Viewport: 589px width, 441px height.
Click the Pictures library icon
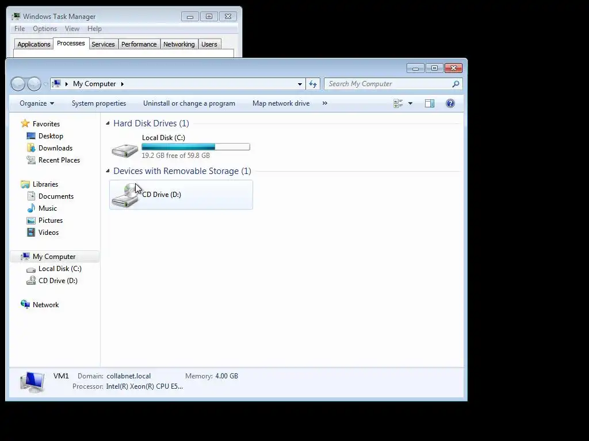click(x=31, y=220)
